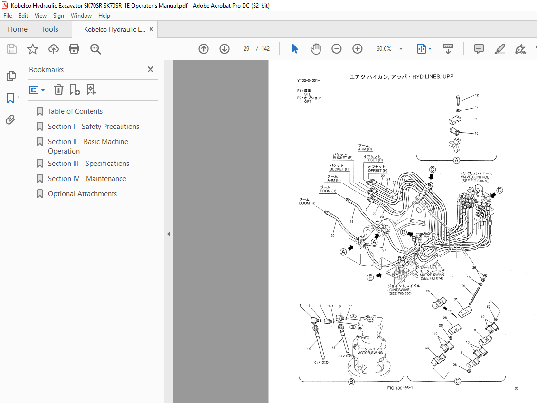Open Section III - Specifications bookmark
The image size is (537, 403).
pos(88,164)
